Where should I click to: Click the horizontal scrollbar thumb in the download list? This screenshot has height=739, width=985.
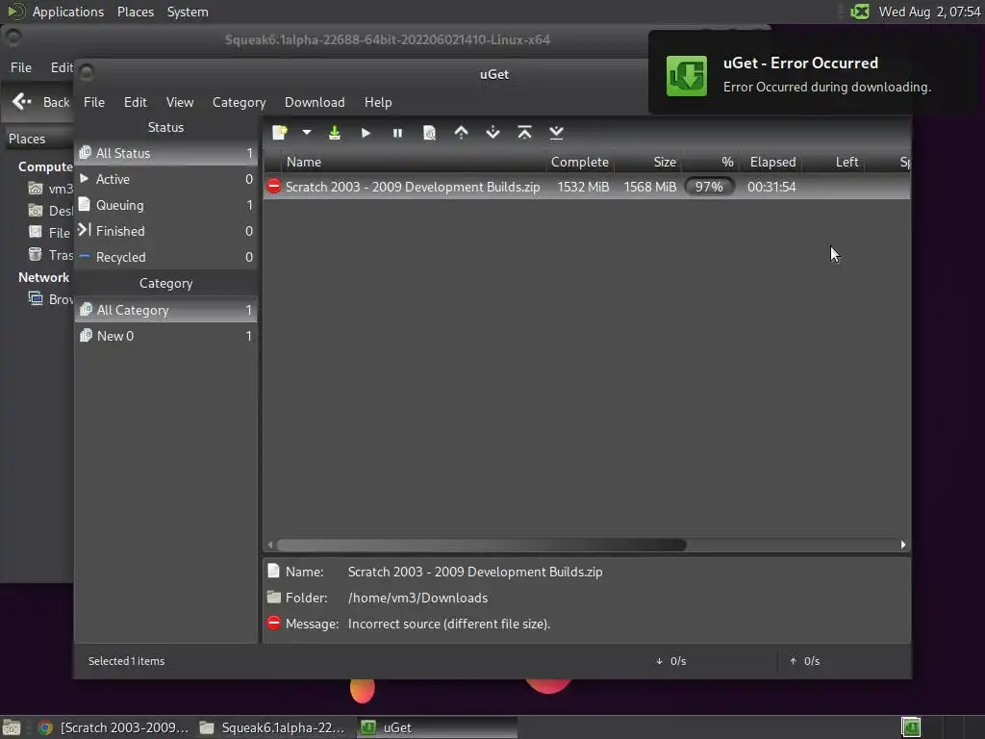pyautogui.click(x=482, y=545)
